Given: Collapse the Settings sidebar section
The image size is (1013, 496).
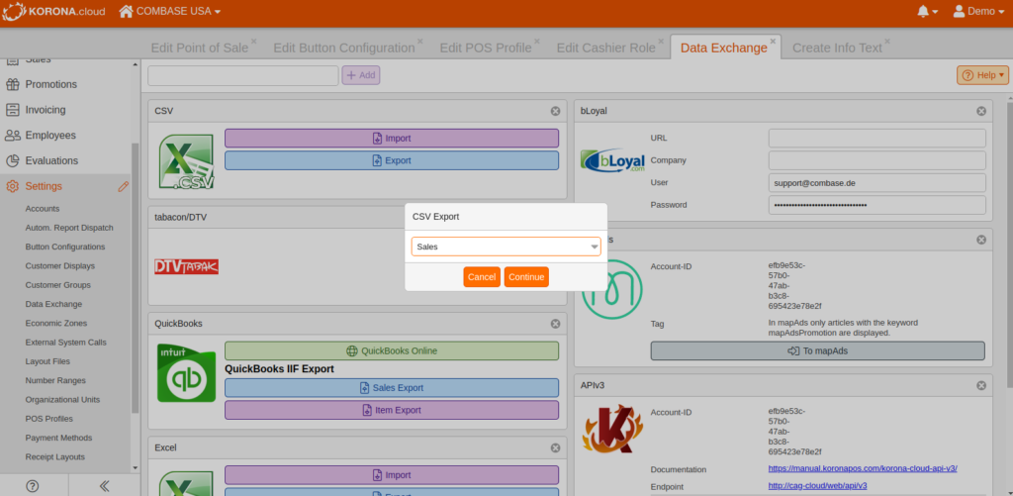Looking at the screenshot, I should coord(44,186).
